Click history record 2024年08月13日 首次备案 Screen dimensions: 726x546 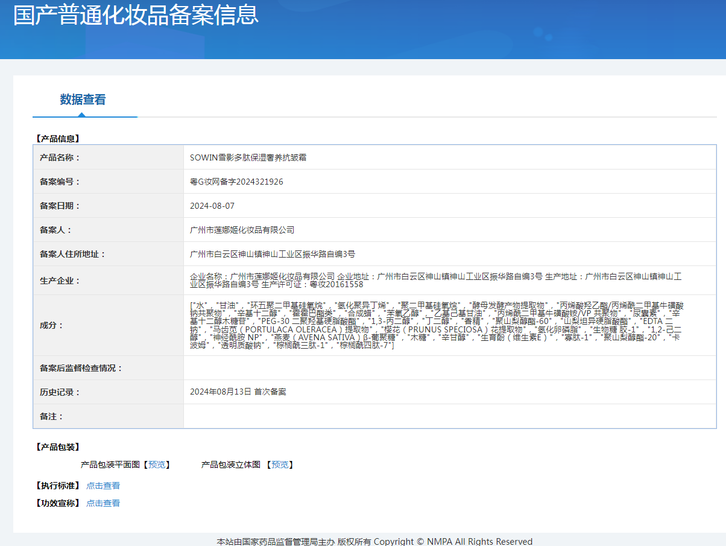(x=238, y=392)
